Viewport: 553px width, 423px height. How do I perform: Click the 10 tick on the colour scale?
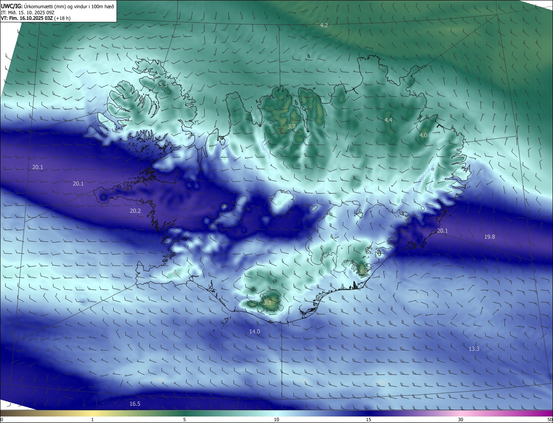pyautogui.click(x=276, y=420)
